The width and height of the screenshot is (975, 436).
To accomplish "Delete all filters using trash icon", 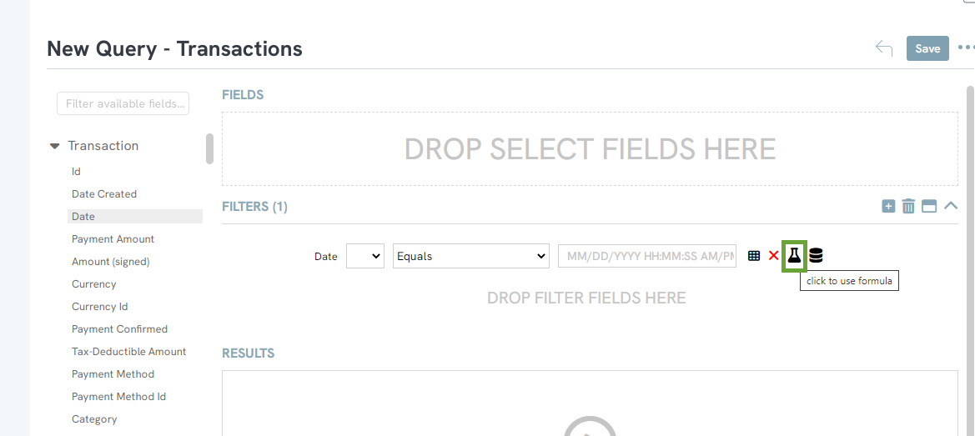I will point(908,206).
